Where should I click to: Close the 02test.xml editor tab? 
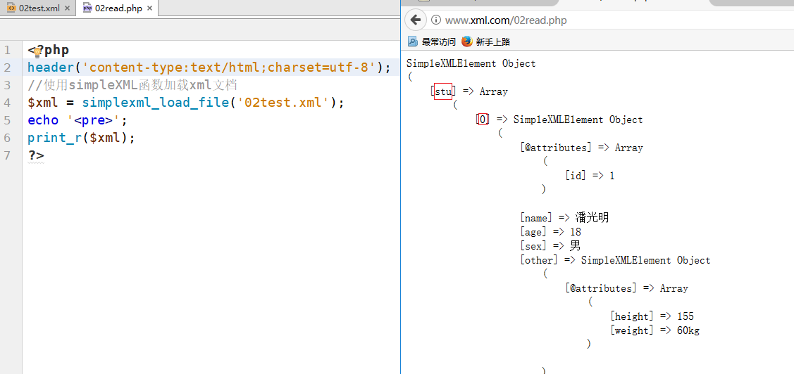67,8
